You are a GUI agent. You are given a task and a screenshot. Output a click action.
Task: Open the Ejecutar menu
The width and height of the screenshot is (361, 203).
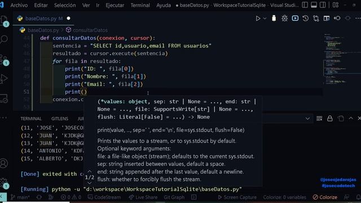(115, 5)
